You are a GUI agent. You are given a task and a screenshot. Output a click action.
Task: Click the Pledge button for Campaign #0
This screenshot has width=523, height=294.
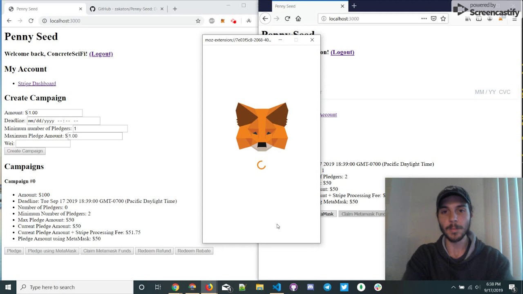pyautogui.click(x=14, y=251)
